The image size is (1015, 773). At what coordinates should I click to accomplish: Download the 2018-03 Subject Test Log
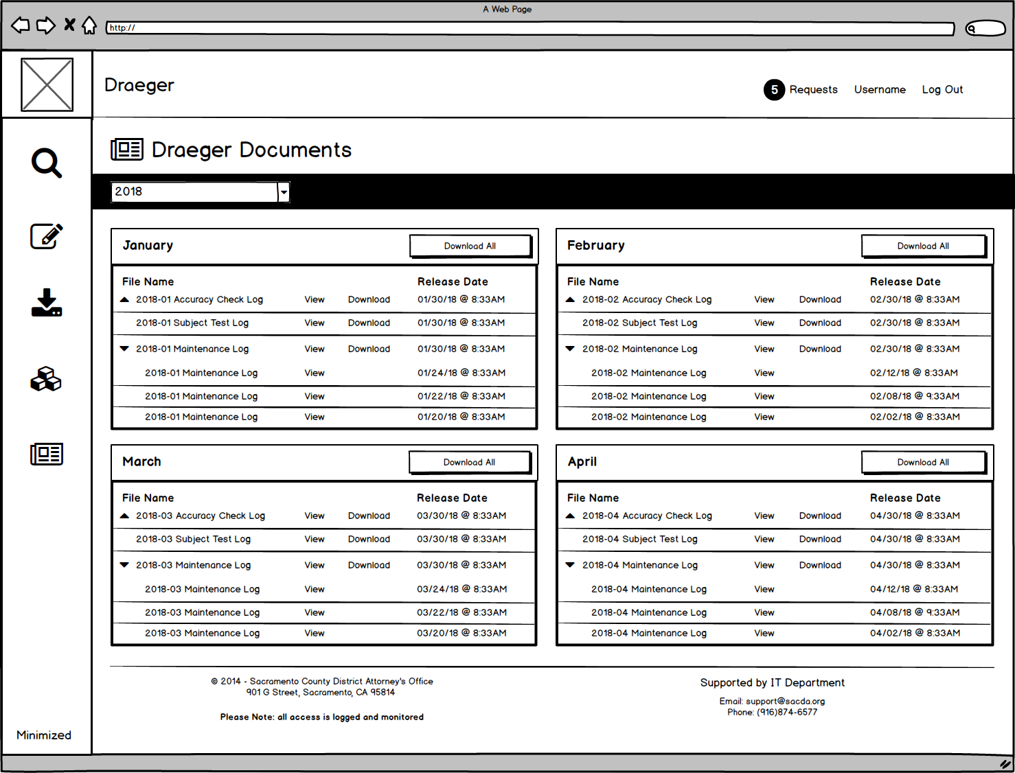(369, 539)
